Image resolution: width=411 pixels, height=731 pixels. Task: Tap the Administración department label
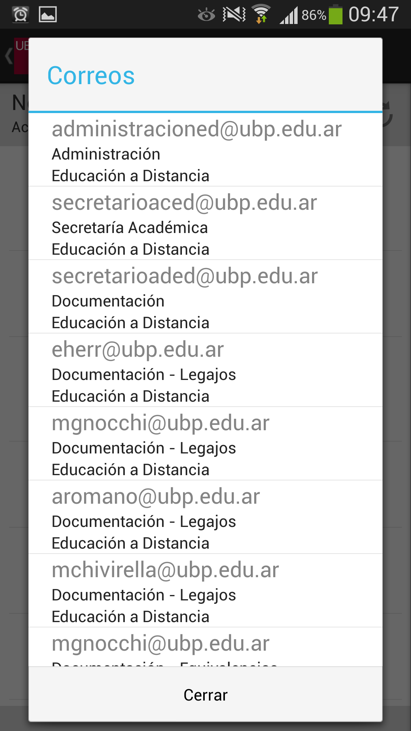tap(106, 154)
